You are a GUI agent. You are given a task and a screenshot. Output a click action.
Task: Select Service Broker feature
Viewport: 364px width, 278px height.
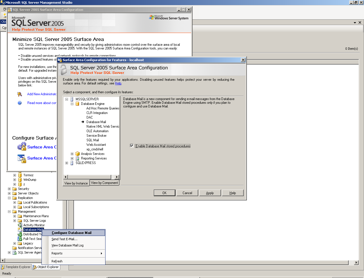pyautogui.click(x=96, y=136)
